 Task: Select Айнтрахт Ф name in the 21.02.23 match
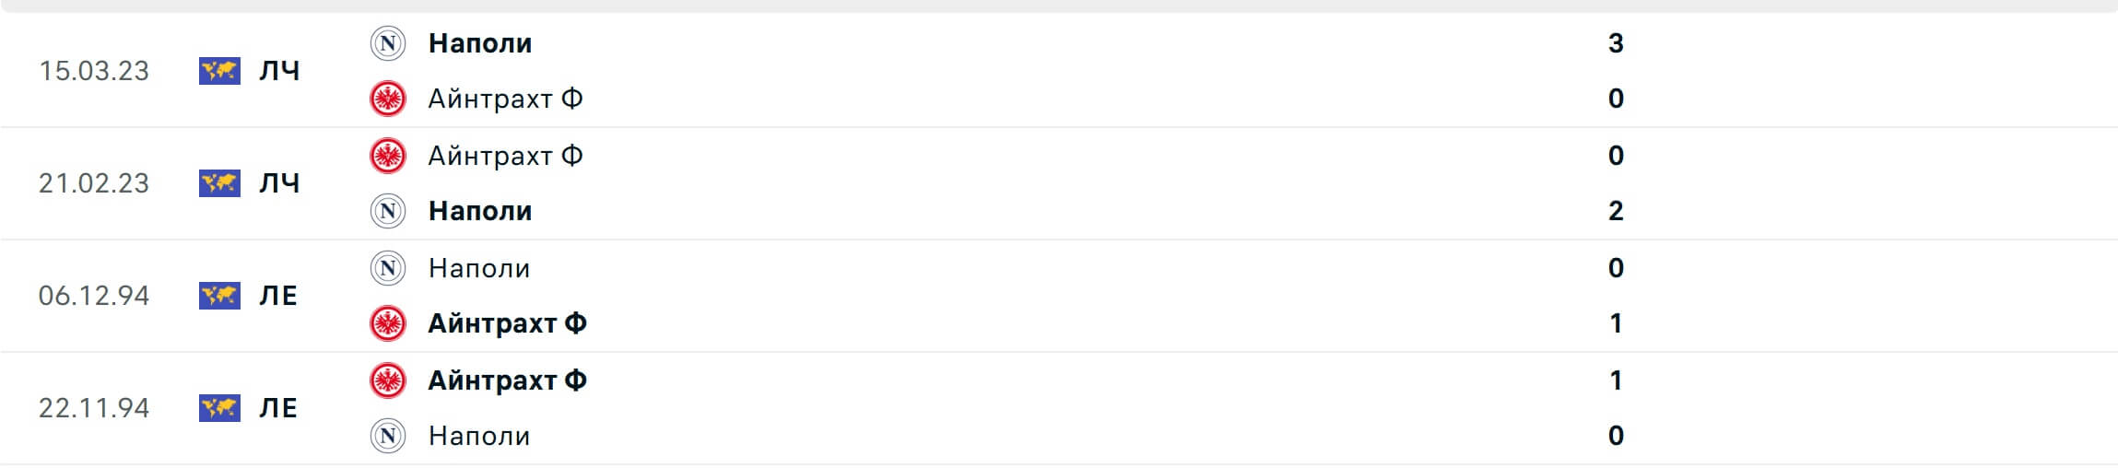(x=505, y=156)
